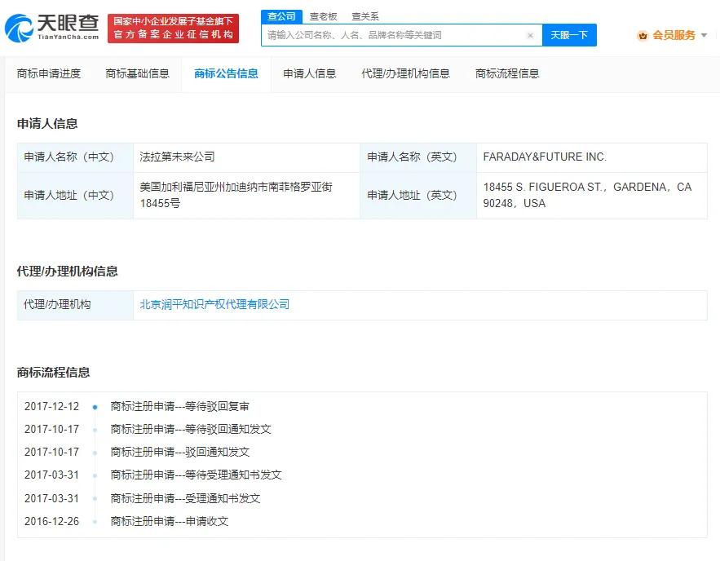The width and height of the screenshot is (720, 561).
Task: Click the TianYanCha logo
Action: click(52, 28)
